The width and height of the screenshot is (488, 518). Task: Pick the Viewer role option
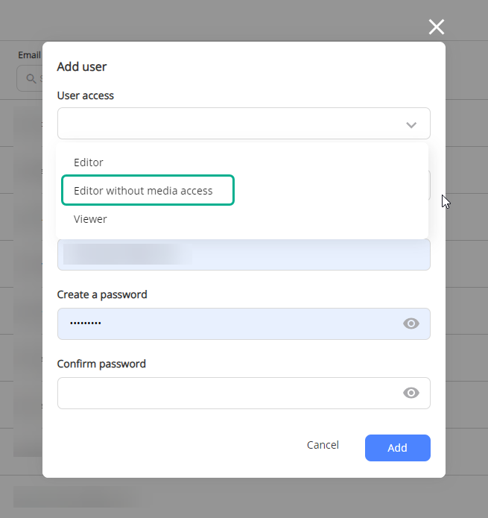[90, 219]
